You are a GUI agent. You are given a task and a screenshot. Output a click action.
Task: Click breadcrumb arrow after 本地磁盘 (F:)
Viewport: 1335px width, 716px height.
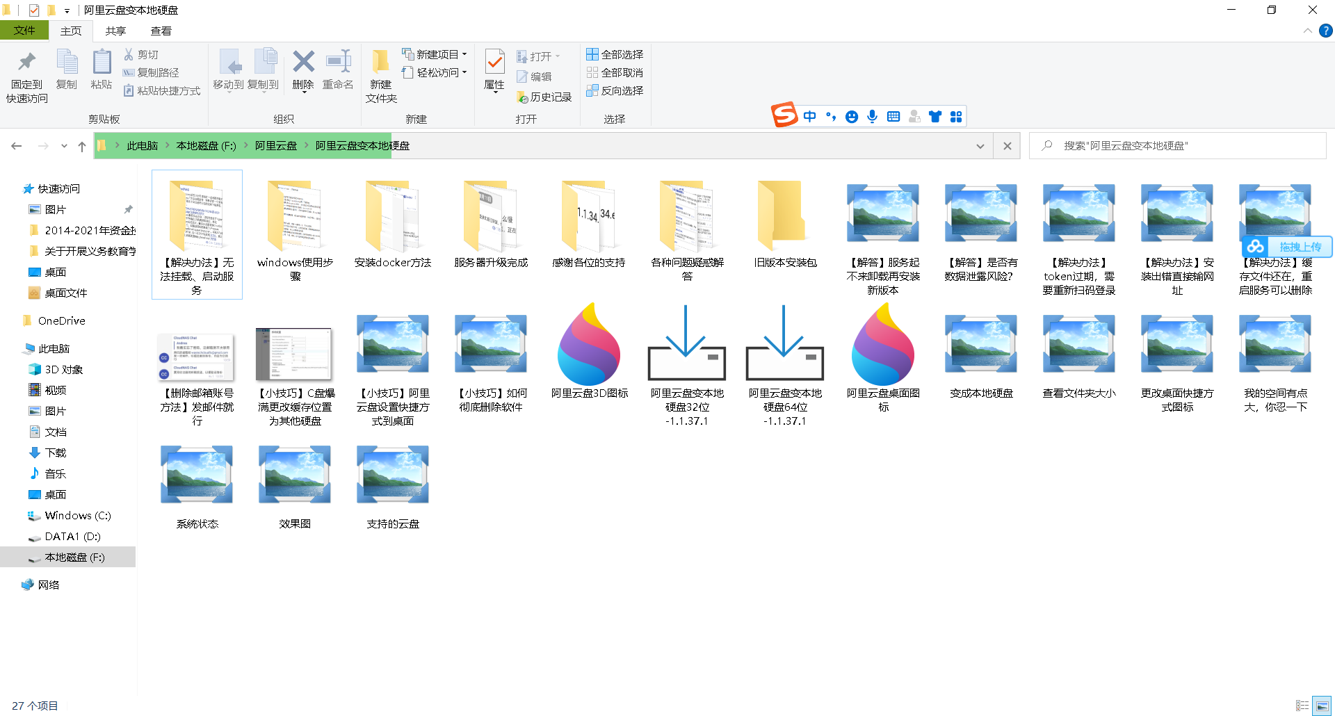245,145
